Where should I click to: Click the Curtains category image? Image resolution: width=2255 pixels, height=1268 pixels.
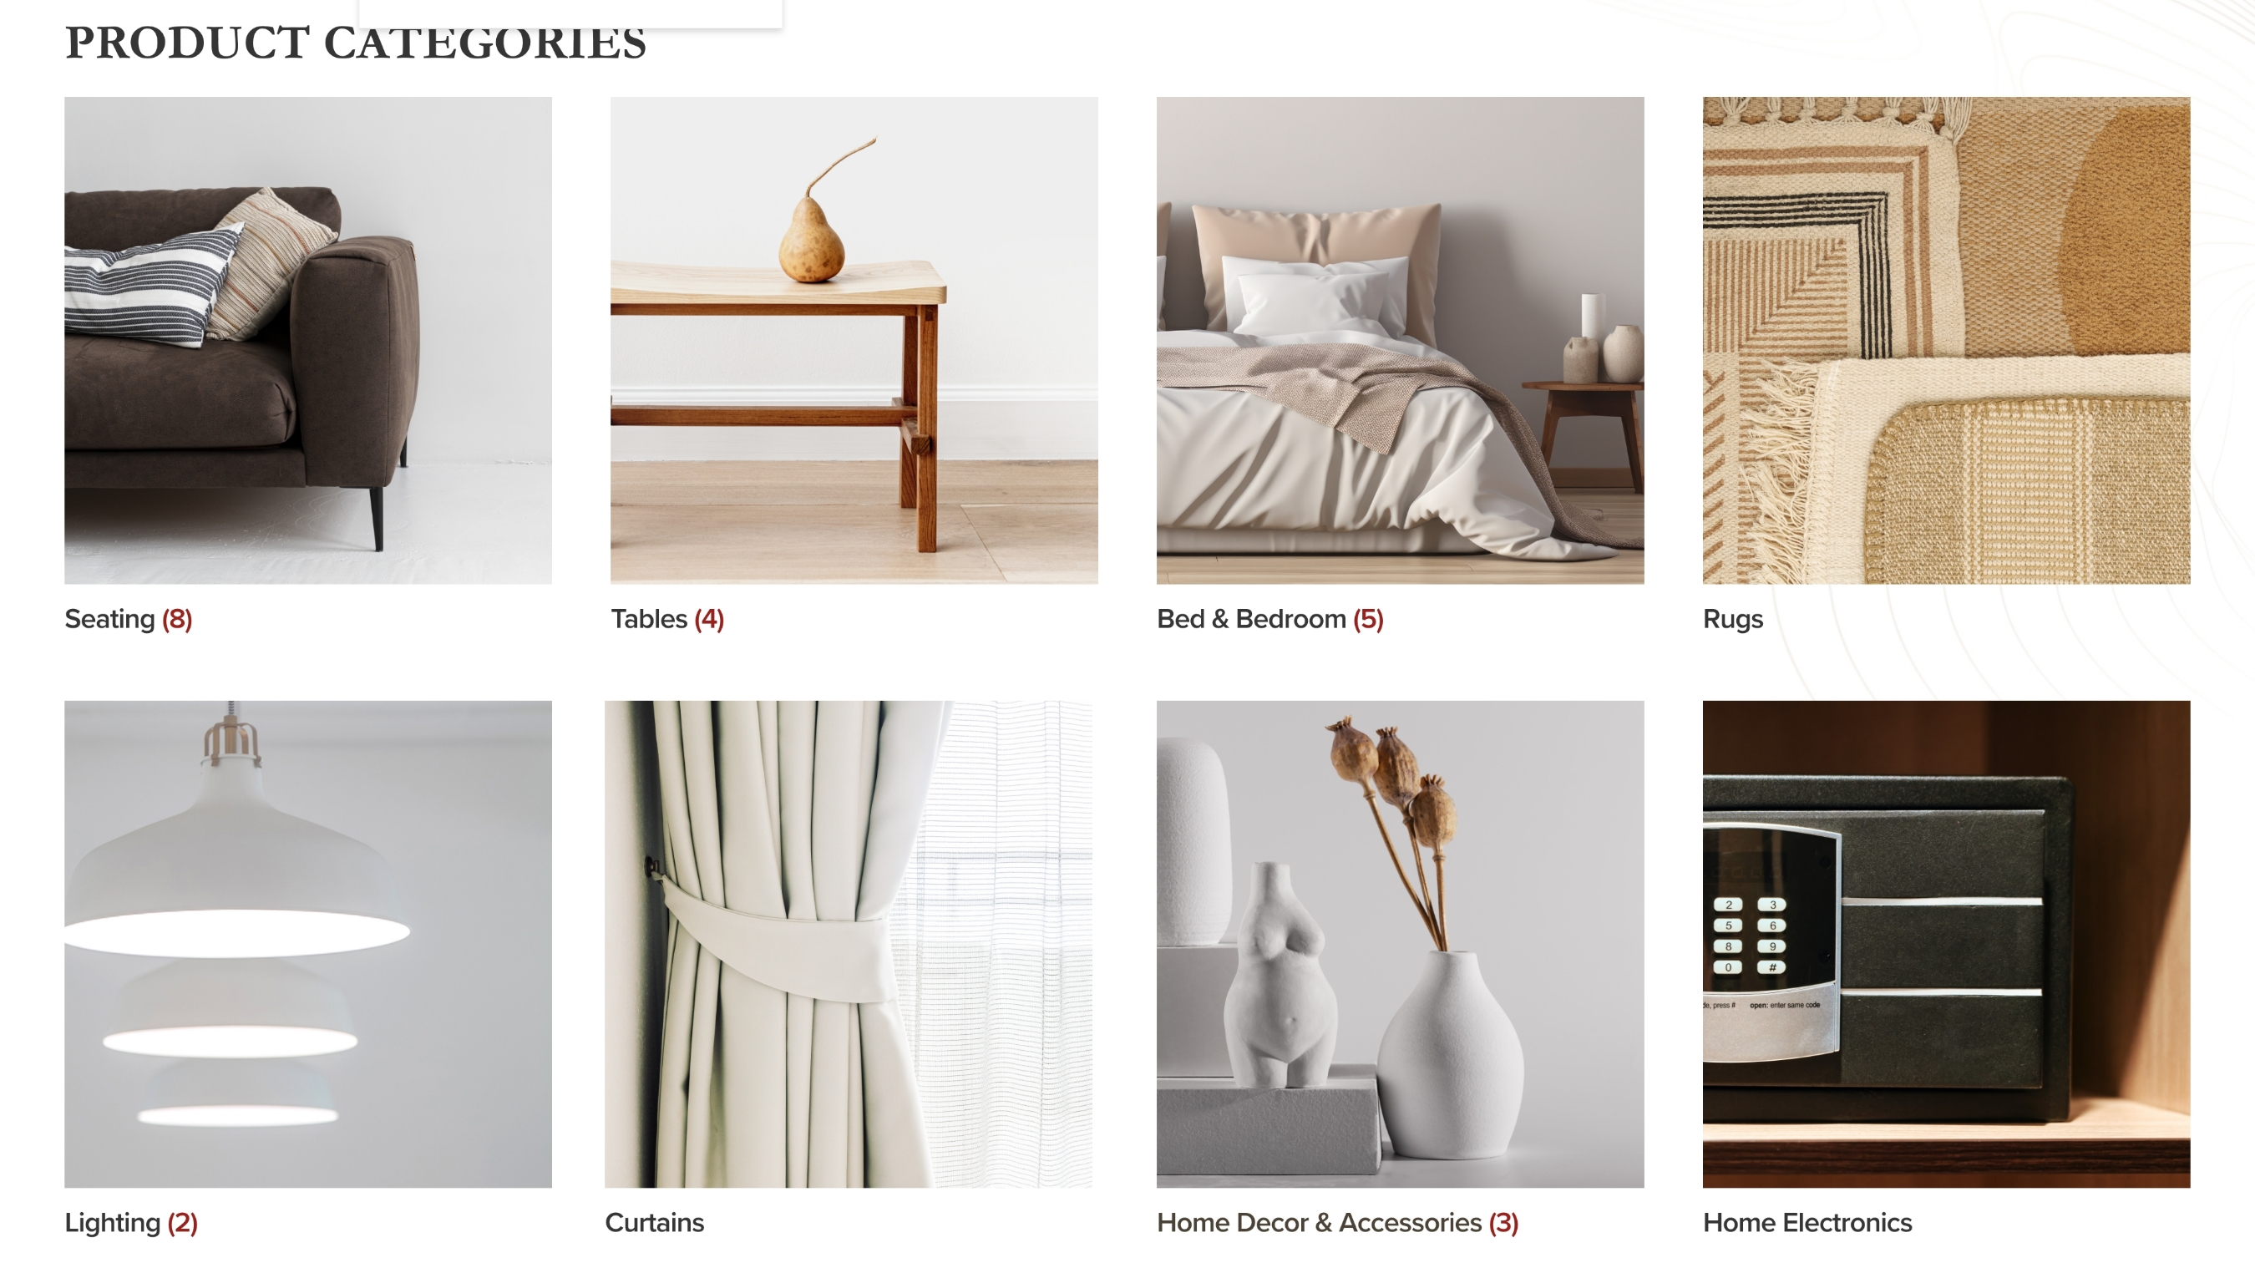click(x=849, y=944)
